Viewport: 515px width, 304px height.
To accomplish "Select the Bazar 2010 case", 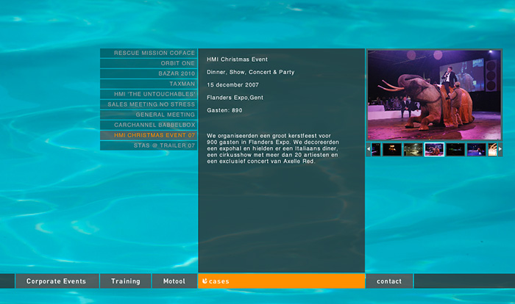I will [149, 73].
